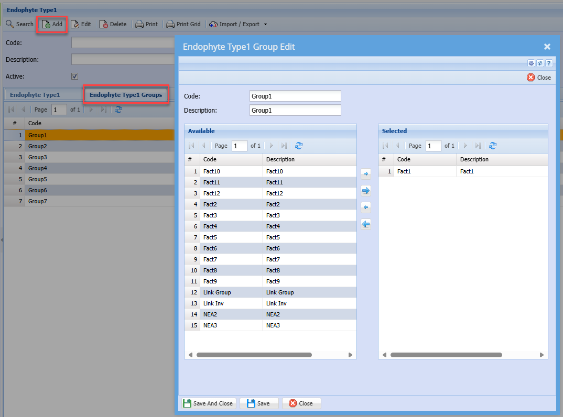
Task: Click the Available list horizontal scrollbar
Action: (x=254, y=355)
